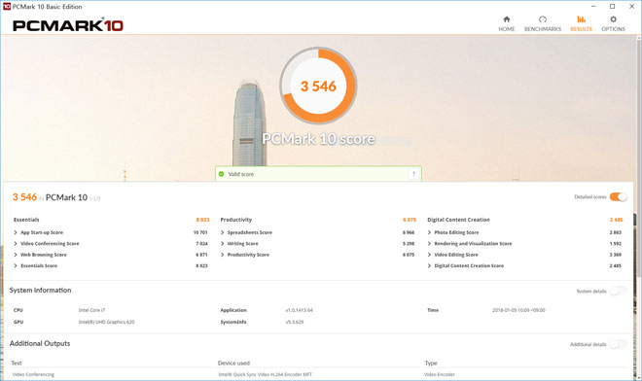Select the Results bar chart icon
This screenshot has height=381, width=642.
pos(581,19)
